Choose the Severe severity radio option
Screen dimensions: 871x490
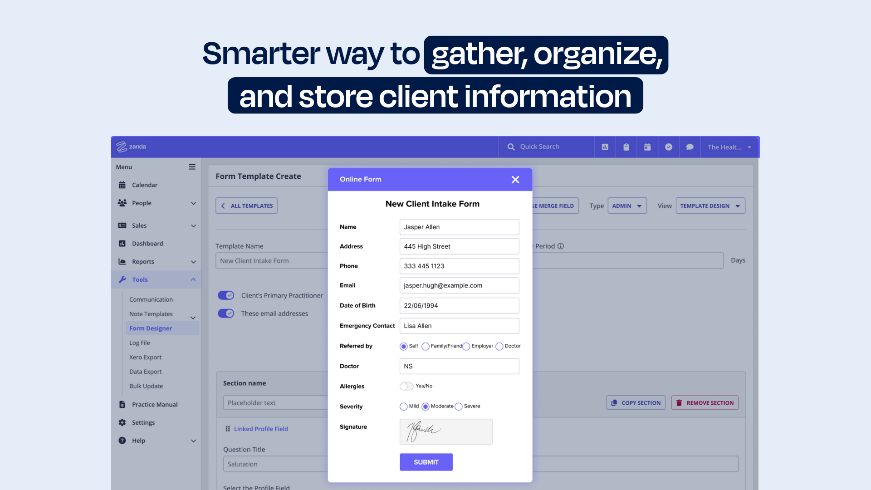459,407
